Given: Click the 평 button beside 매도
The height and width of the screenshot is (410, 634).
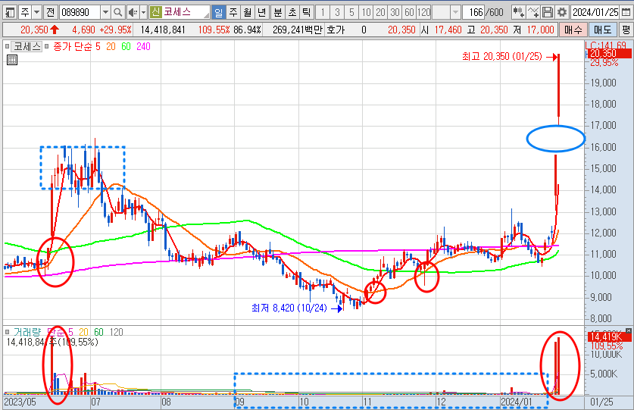Looking at the screenshot, I should [626, 30].
